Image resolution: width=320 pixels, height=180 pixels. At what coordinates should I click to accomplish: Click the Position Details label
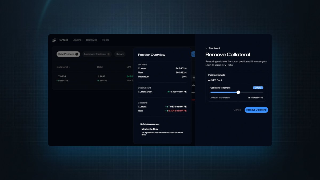(x=217, y=75)
